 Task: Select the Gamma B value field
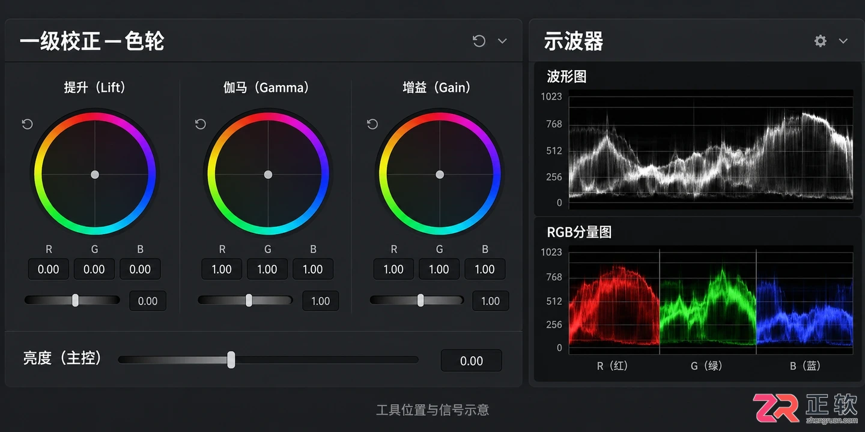pos(313,269)
